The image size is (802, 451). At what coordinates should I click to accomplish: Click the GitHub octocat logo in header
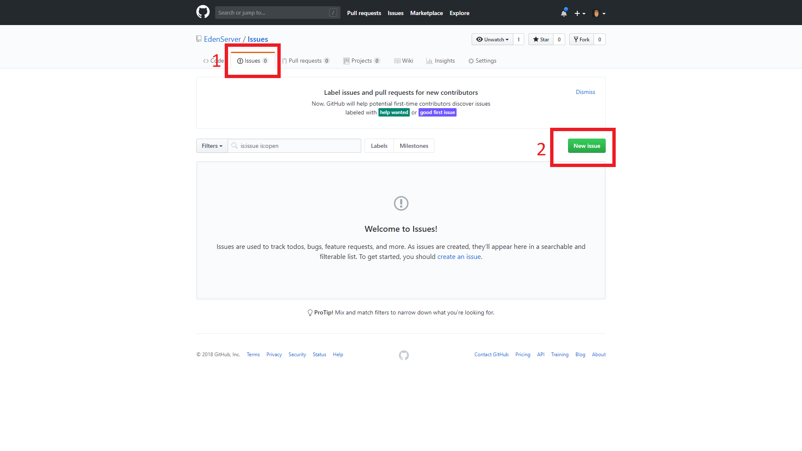coord(203,12)
